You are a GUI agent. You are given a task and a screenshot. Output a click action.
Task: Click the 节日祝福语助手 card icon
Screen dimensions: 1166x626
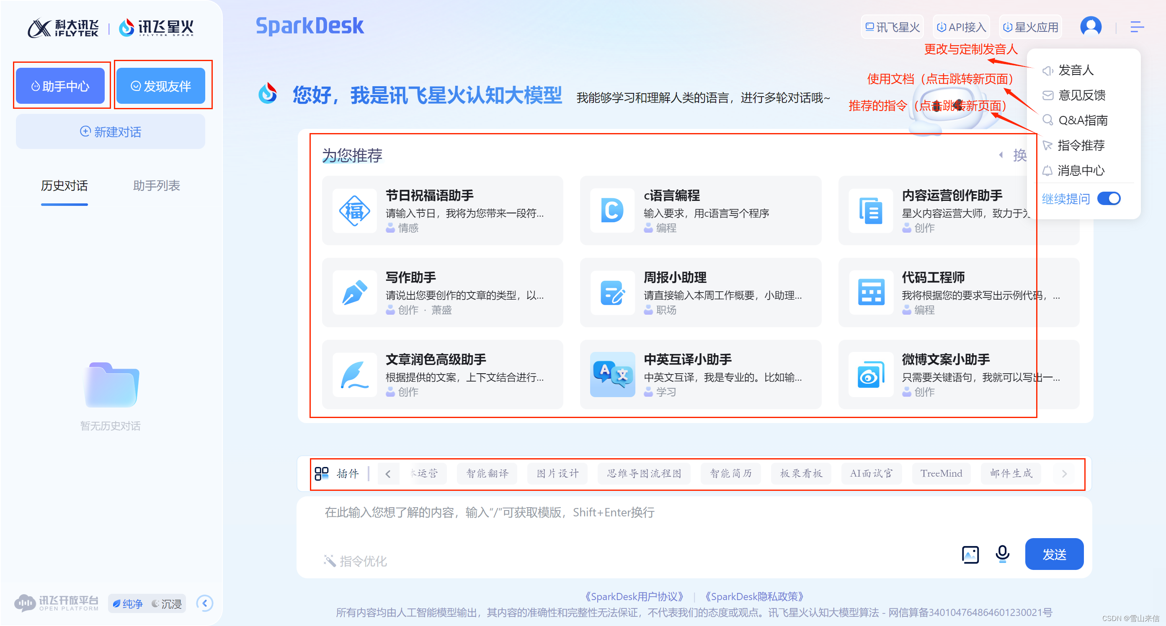[x=354, y=211]
